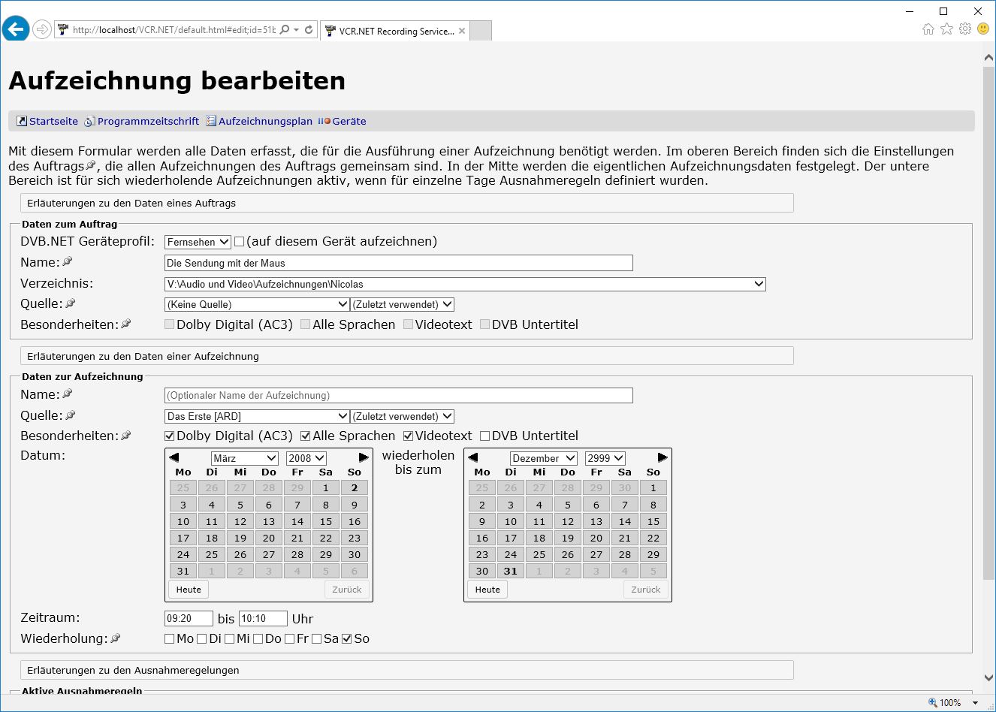Open the Aufzeichnungsplan link
Image resolution: width=996 pixels, height=712 pixels.
pos(264,121)
